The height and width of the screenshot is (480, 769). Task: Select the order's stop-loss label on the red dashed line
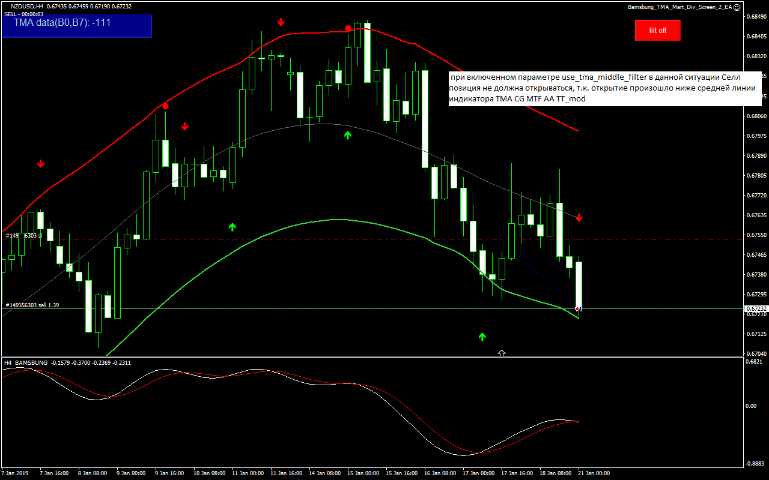[24, 236]
